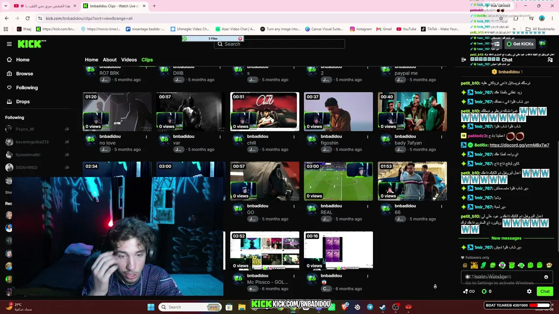Open the emoji picker in chat input
Screen dimensions: 559x314
click(x=546, y=277)
